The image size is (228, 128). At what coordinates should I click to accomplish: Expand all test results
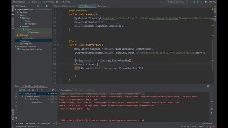click(37, 90)
